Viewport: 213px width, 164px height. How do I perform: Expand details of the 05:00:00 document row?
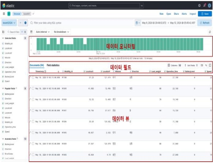30,110
